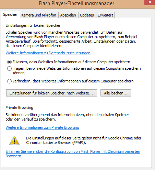
Task: Follow link about Chromium basierten Browsern configuration
Action: pos(73,154)
